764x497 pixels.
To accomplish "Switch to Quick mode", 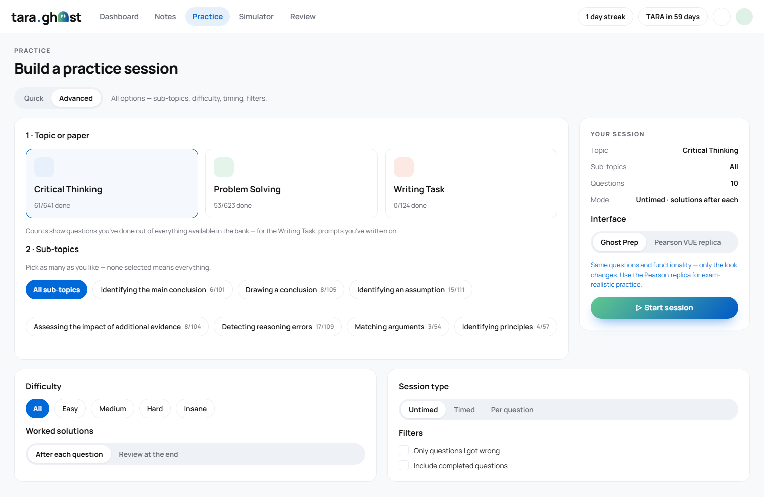I will 34,98.
